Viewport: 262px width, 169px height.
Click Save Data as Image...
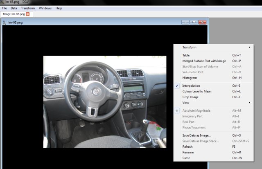196,135
